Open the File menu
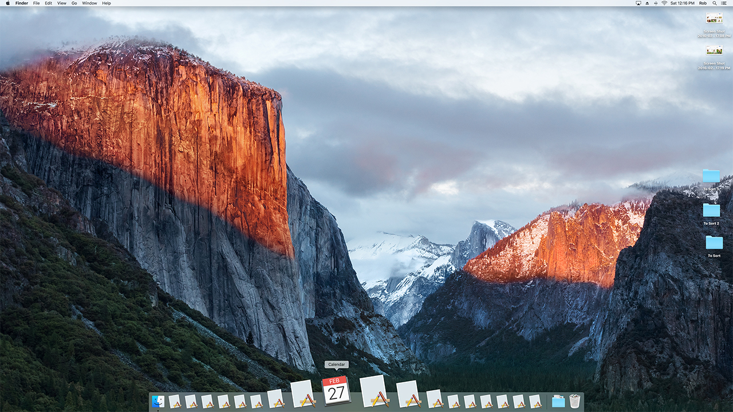 37,3
